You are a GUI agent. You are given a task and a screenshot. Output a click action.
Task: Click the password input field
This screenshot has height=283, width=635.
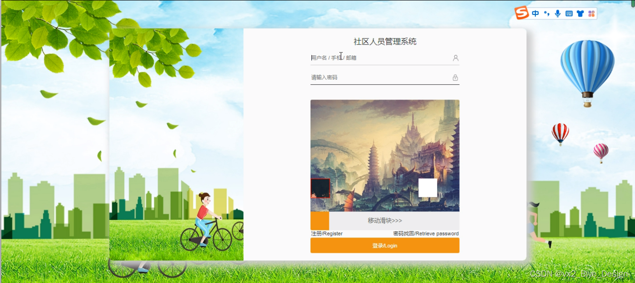(385, 78)
